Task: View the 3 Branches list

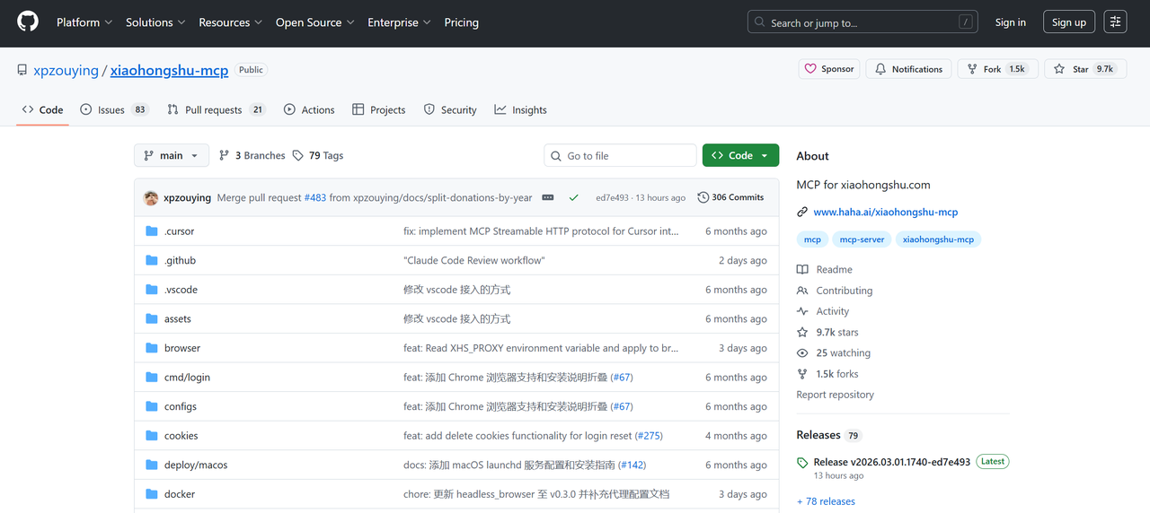Action: click(x=252, y=155)
